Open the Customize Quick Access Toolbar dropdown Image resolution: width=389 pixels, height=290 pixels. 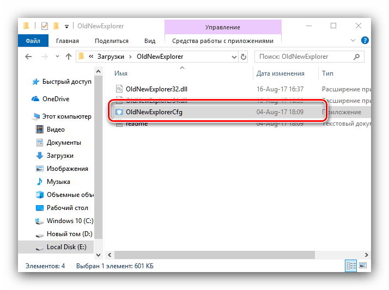point(66,27)
